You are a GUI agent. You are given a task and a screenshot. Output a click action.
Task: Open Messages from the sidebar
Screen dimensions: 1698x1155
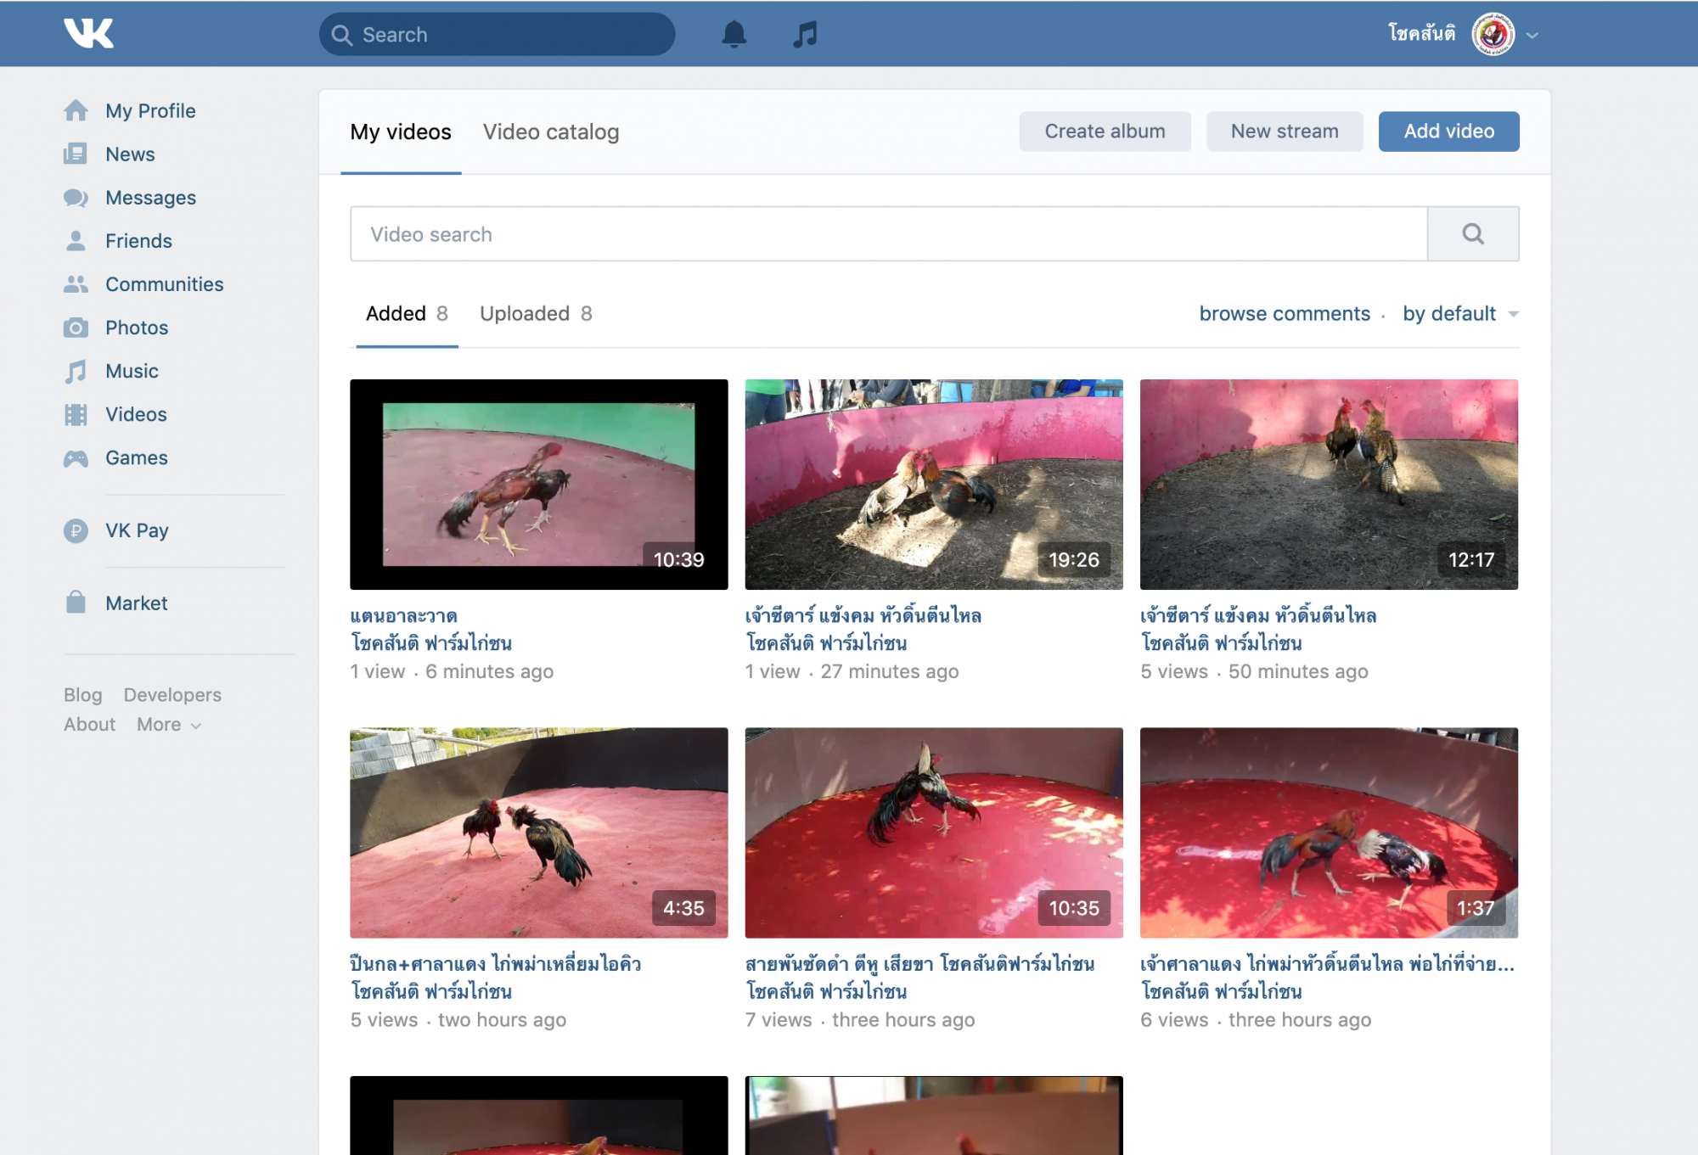pos(150,198)
